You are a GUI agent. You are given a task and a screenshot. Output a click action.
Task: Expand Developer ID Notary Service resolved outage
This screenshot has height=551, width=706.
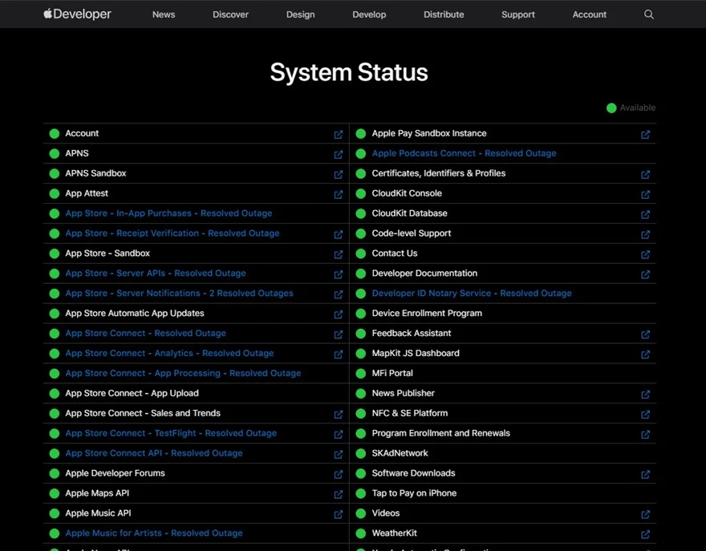(x=472, y=294)
